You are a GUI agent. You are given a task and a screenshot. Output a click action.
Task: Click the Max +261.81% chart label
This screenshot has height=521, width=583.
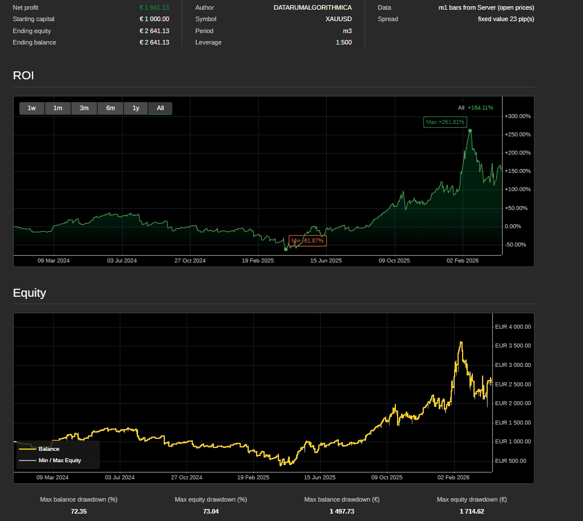click(446, 122)
